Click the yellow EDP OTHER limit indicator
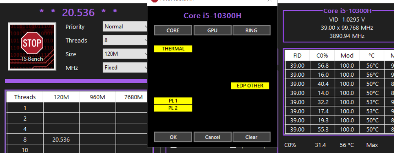The height and width of the screenshot is (153, 394). point(250,86)
